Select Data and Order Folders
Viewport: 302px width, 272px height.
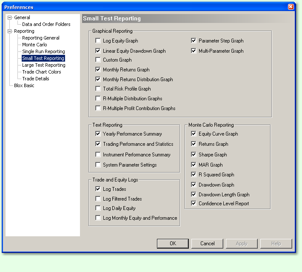click(46, 24)
